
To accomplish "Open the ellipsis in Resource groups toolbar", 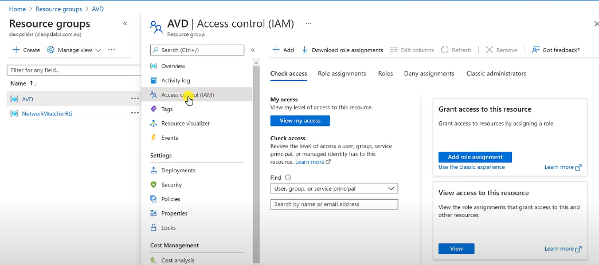I will coord(112,50).
